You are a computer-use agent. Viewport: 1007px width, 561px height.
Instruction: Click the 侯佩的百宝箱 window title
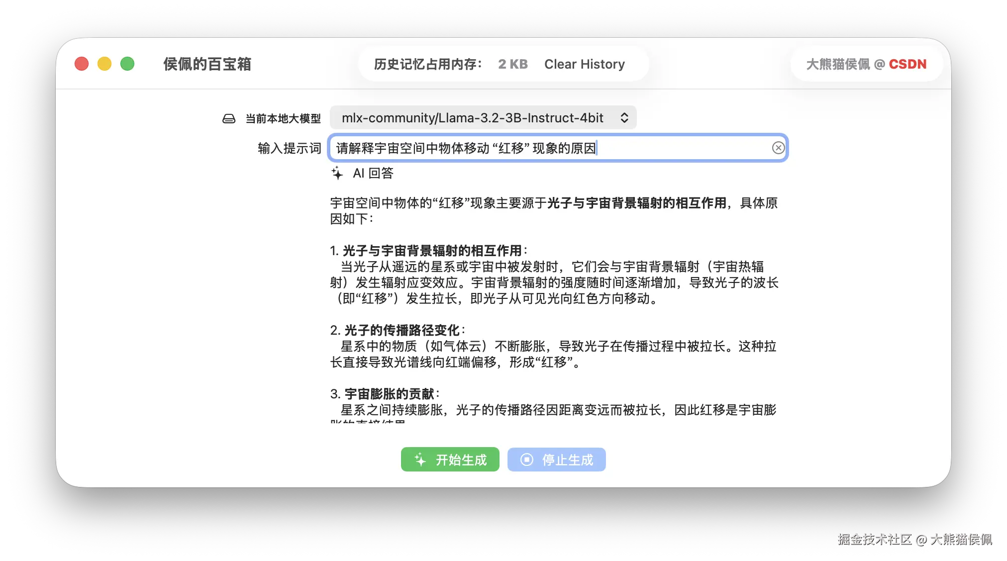[207, 64]
